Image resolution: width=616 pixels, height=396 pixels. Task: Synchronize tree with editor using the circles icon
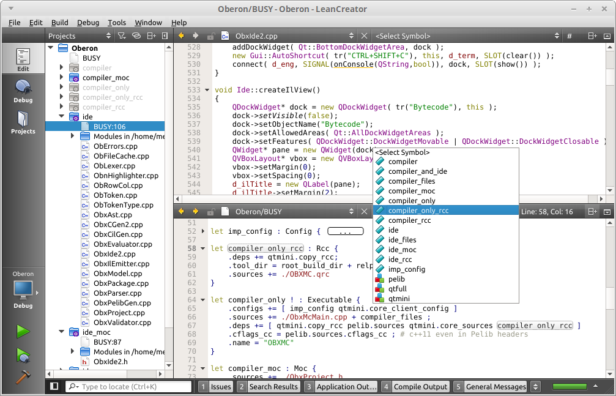coord(136,35)
